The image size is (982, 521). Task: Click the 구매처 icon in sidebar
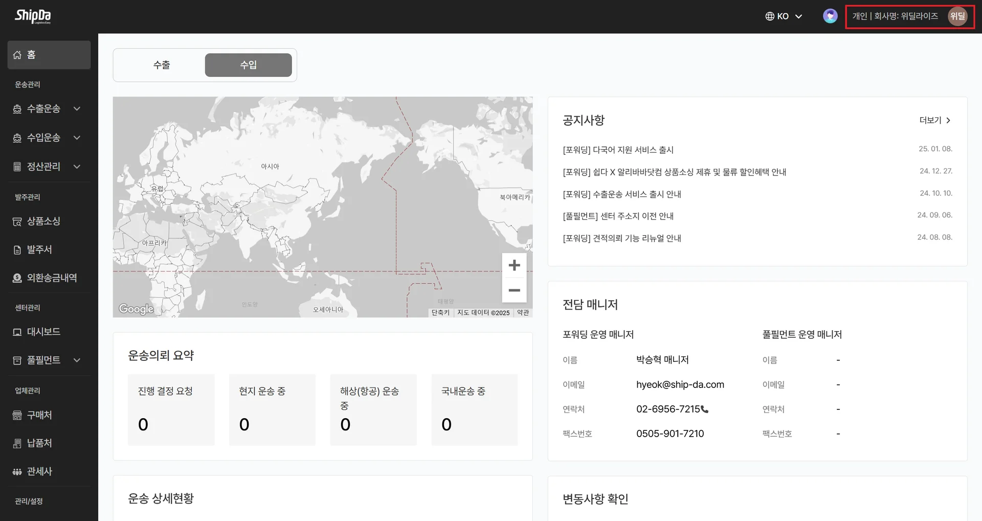click(x=17, y=415)
